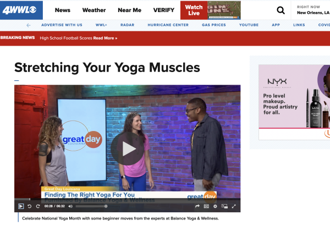
Task: Adjust the video volume slider
Action: pos(91,206)
